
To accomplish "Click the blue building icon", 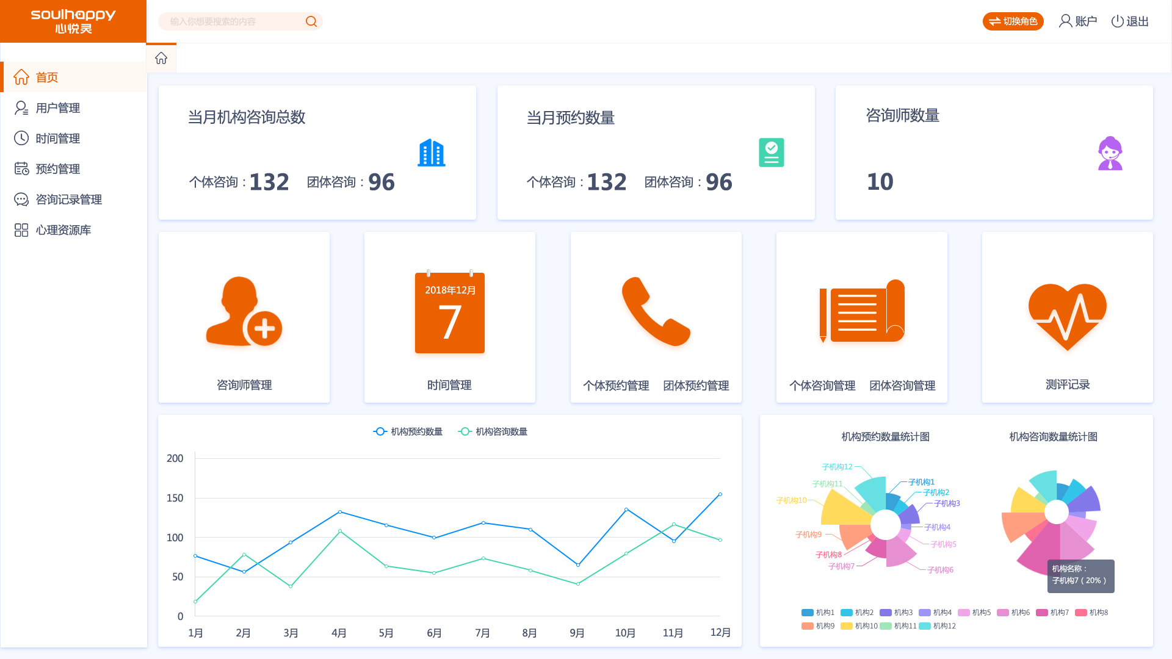I will [432, 153].
